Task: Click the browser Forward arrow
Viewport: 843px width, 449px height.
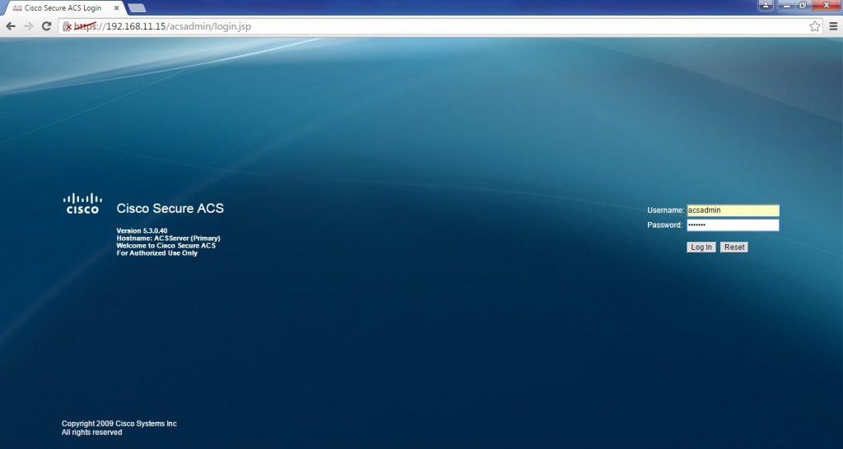Action: click(x=29, y=26)
